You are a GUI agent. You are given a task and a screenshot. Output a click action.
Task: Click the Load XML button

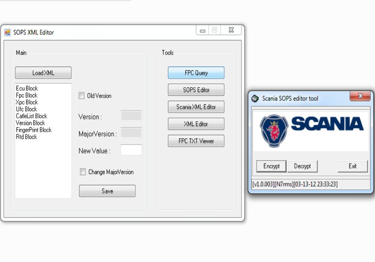[x=43, y=73]
